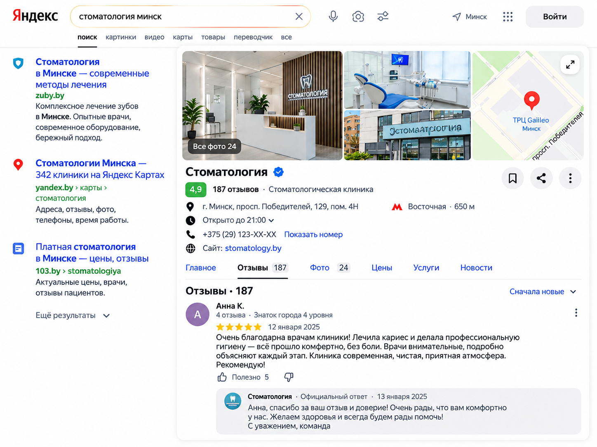597x447 pixels.
Task: Change city via the Минск label
Action: (476, 16)
